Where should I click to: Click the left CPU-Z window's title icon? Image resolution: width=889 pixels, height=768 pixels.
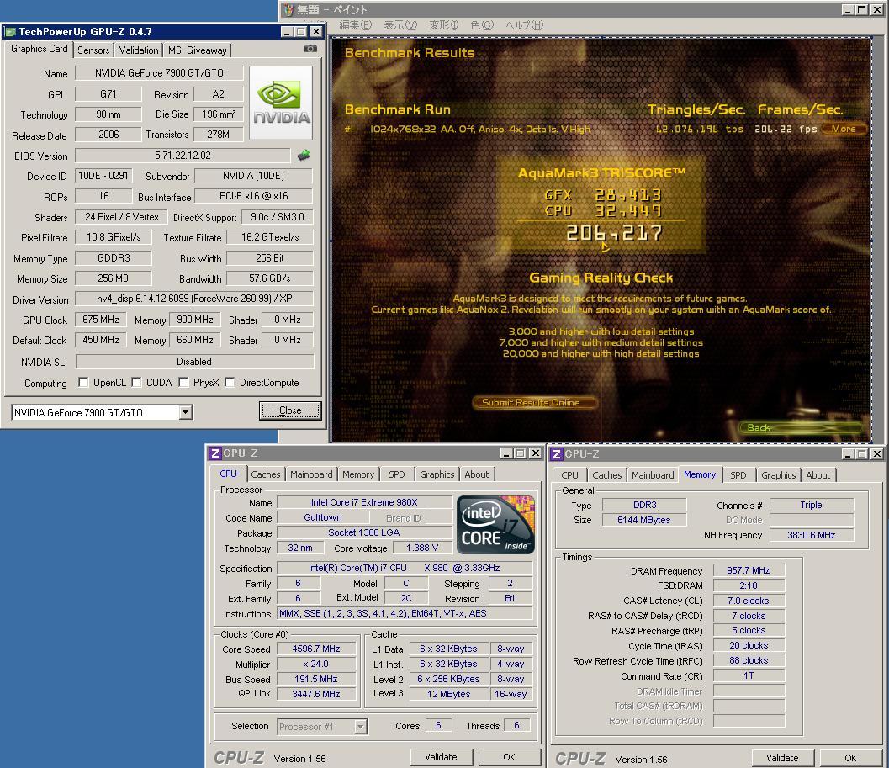(214, 453)
